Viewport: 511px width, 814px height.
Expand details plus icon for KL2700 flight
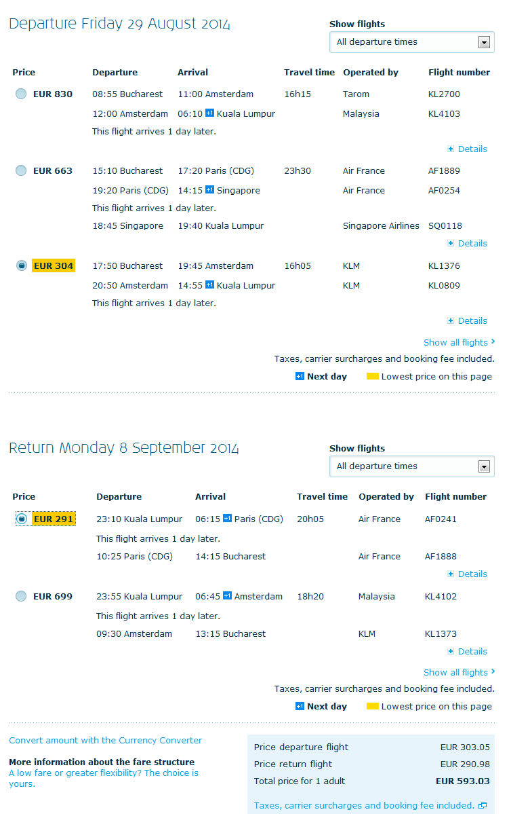pyautogui.click(x=451, y=149)
